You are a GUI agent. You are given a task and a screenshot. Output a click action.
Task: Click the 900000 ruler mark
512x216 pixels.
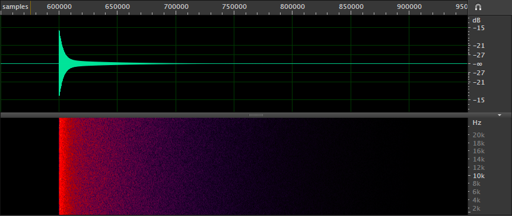click(x=409, y=7)
